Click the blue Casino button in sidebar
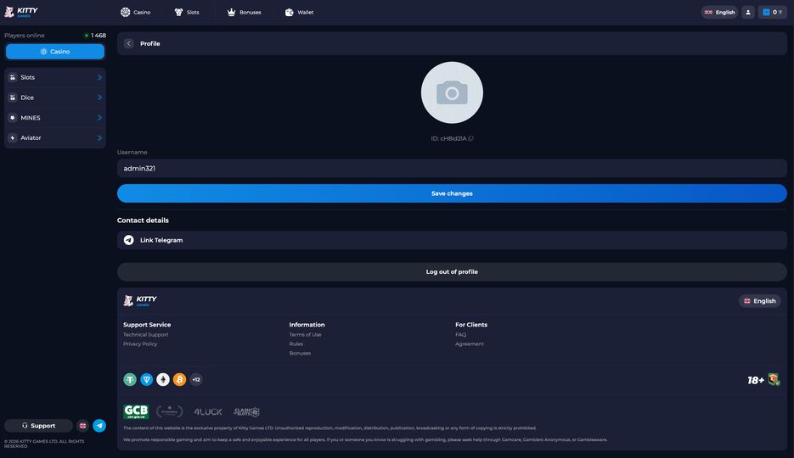This screenshot has width=794, height=458. [55, 52]
